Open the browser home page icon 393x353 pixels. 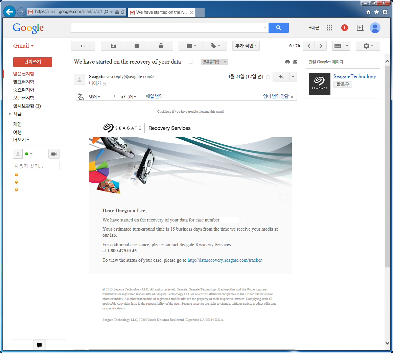(368, 12)
